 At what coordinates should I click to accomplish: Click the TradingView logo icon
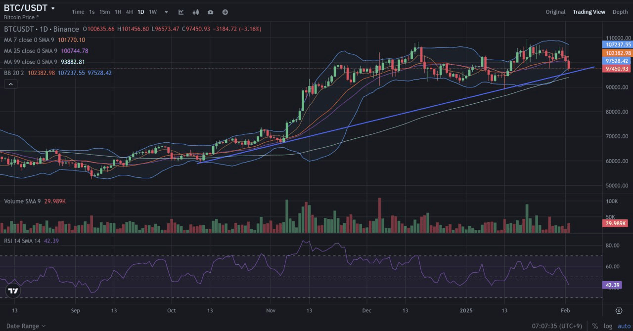pos(14,291)
